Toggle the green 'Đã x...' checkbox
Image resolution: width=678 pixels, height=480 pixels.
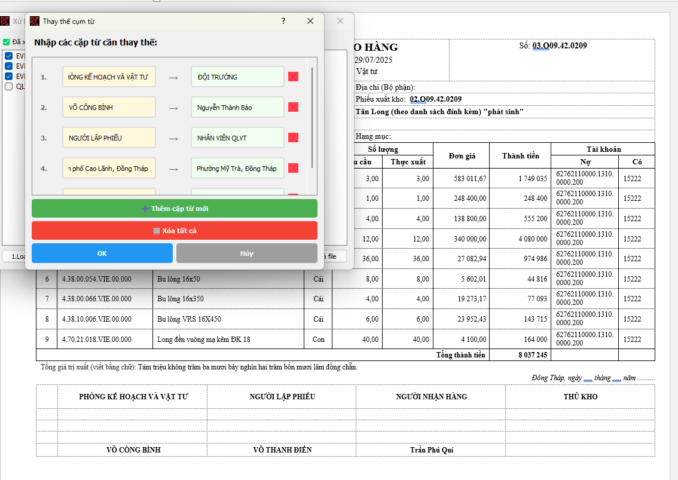(x=7, y=42)
